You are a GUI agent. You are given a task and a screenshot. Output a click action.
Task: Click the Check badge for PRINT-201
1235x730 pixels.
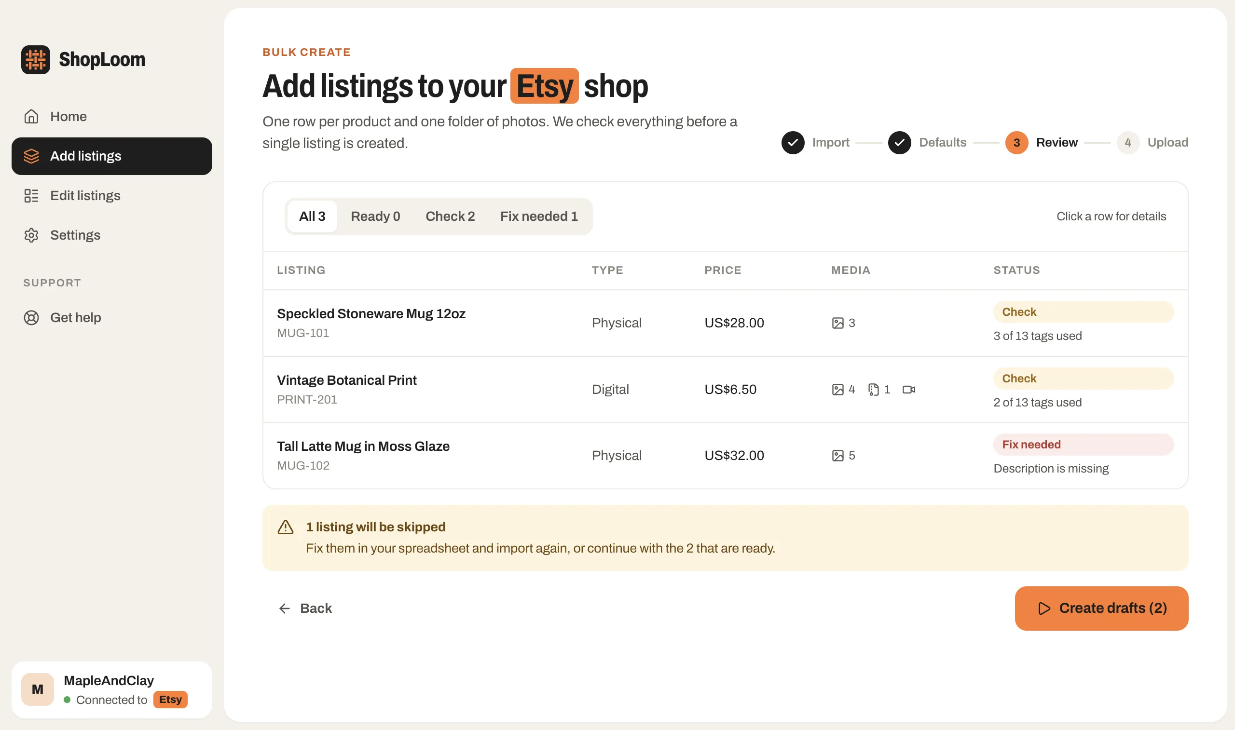pos(1083,379)
